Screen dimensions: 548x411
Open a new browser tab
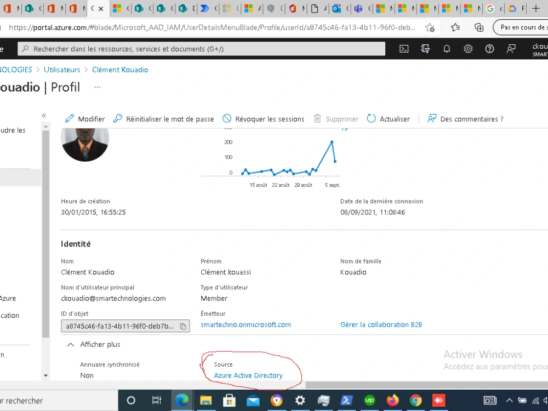(x=536, y=8)
